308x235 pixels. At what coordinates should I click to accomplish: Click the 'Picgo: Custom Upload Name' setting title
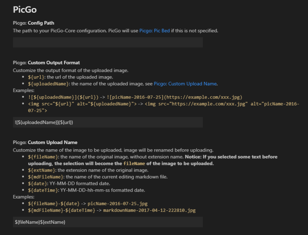45,142
